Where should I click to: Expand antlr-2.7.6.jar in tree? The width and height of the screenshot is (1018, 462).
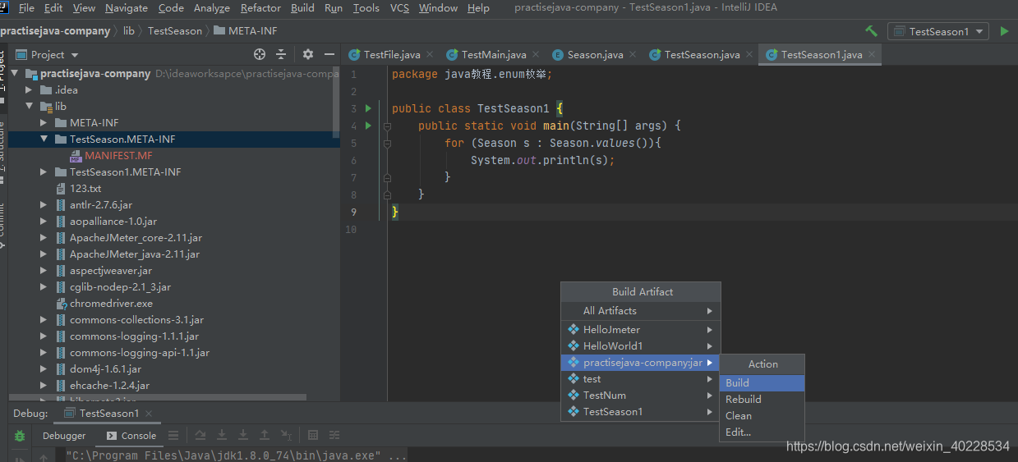click(44, 205)
